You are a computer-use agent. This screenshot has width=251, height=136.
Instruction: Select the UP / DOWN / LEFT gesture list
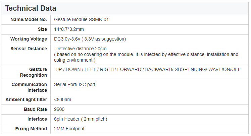pyautogui.click(x=148, y=70)
